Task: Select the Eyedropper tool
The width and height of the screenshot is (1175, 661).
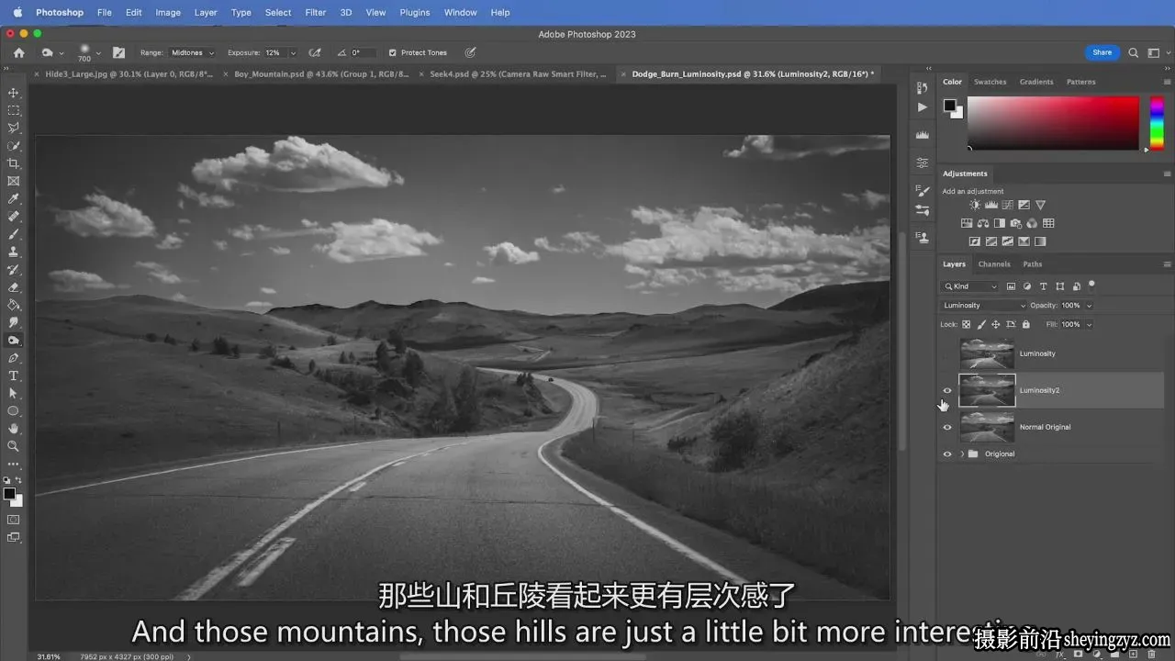Action: pyautogui.click(x=14, y=199)
